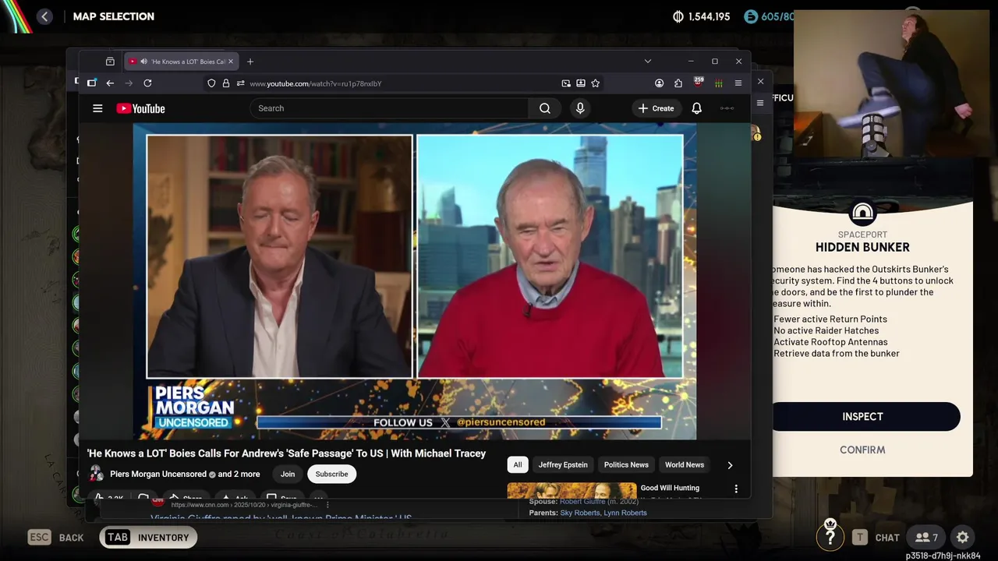
Task: Select the Jeffrey Epstein filter chip
Action: (x=563, y=464)
